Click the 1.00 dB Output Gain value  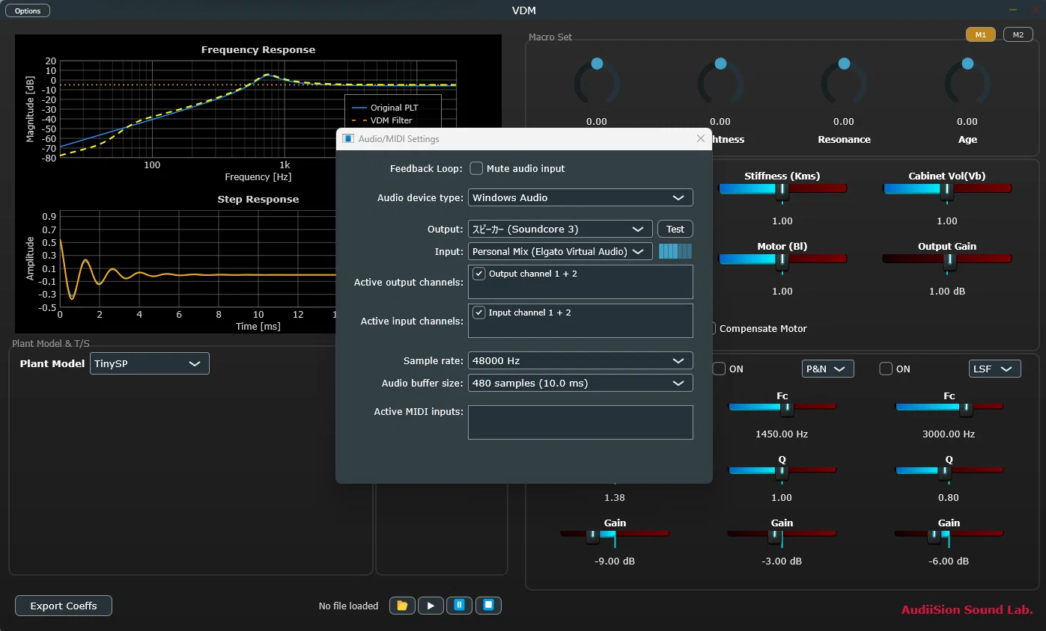[x=947, y=291]
